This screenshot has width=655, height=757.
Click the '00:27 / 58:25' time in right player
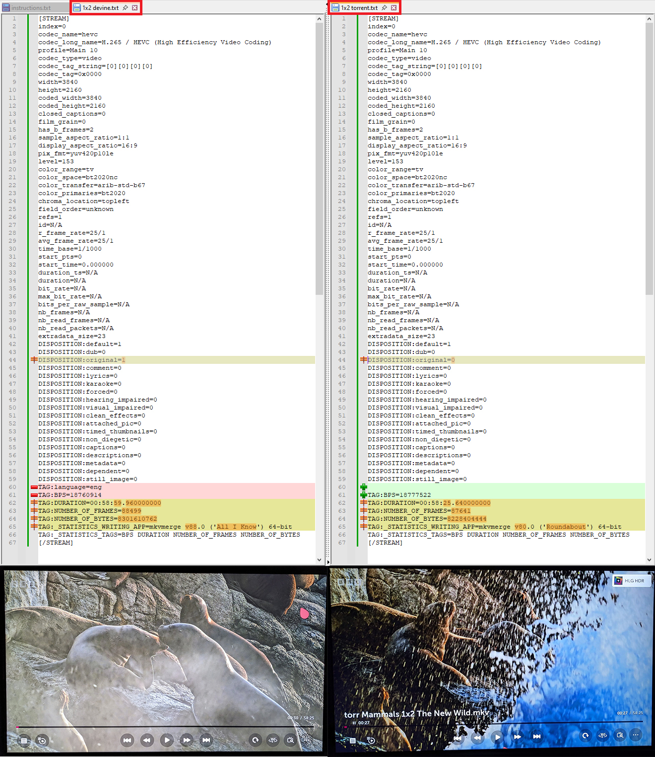[x=630, y=713]
